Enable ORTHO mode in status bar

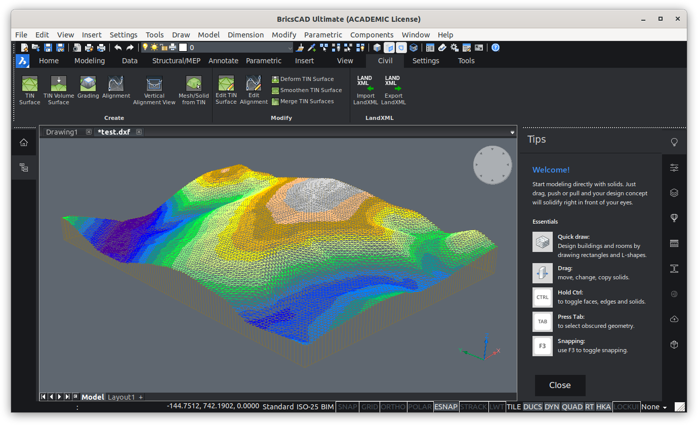(393, 407)
